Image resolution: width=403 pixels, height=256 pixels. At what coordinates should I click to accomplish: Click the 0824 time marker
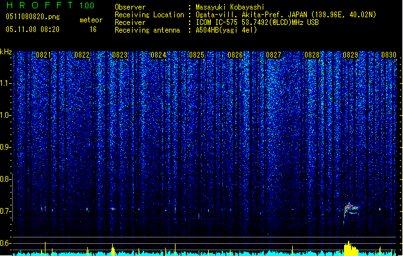pos(158,55)
